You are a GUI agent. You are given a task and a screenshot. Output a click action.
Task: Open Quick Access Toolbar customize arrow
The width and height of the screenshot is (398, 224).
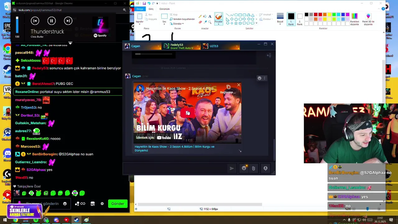157,3
